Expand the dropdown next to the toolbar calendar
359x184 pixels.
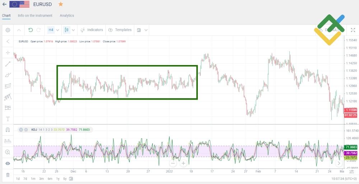(146, 30)
